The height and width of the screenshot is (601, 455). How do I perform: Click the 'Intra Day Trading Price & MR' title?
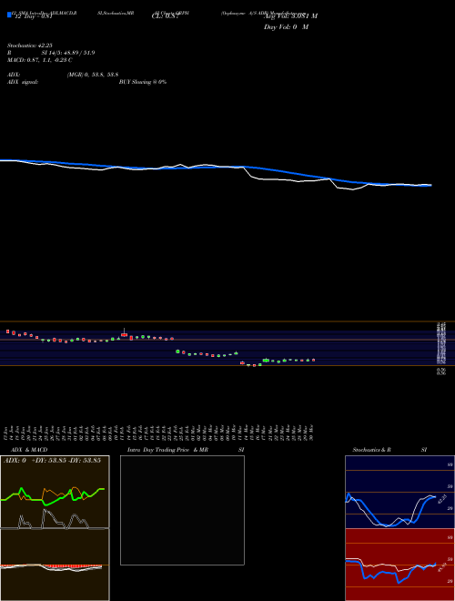(167, 450)
